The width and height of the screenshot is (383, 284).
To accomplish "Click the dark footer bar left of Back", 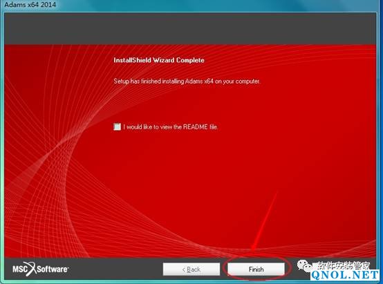I will pyautogui.click(x=115, y=269).
